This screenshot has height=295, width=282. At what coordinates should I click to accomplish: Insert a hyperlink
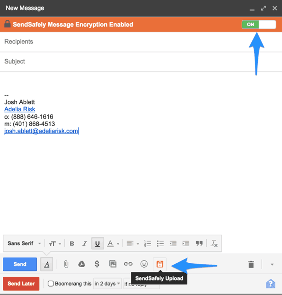(x=128, y=264)
